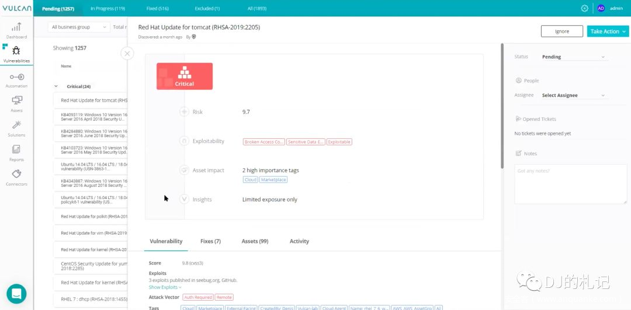Click the Broken Access Co... tag
631x310 pixels.
(264, 142)
